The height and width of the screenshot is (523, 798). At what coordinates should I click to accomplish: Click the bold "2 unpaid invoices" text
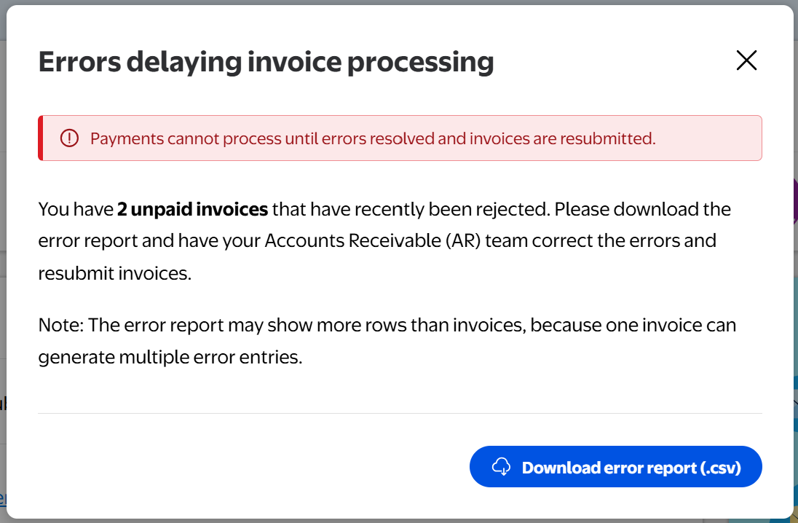click(x=193, y=210)
